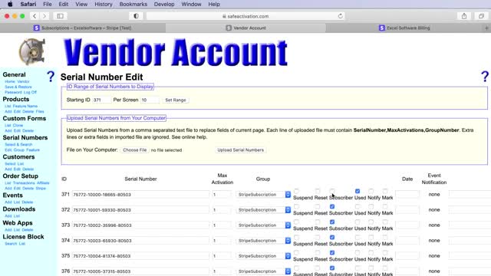The height and width of the screenshot is (276, 491).
Task: Open the History menu
Action: (x=104, y=4)
